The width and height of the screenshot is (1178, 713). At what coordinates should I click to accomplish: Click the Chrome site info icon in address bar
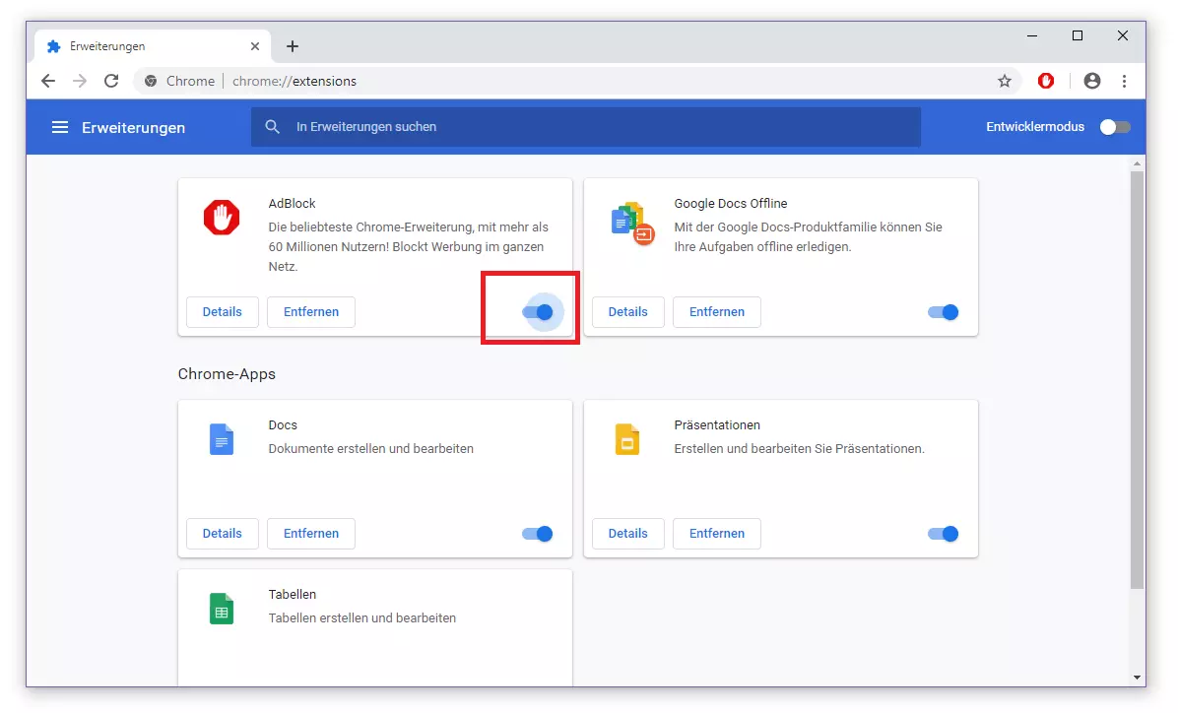click(151, 81)
